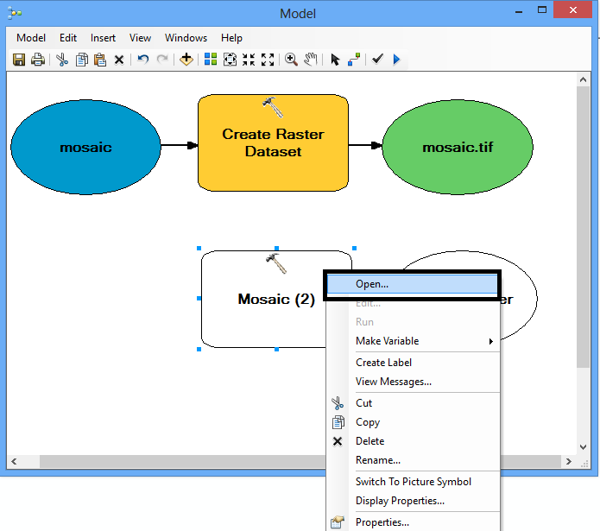The width and height of the screenshot is (600, 531).
Task: Click the Full Extent toolbar icon
Action: click(x=230, y=60)
